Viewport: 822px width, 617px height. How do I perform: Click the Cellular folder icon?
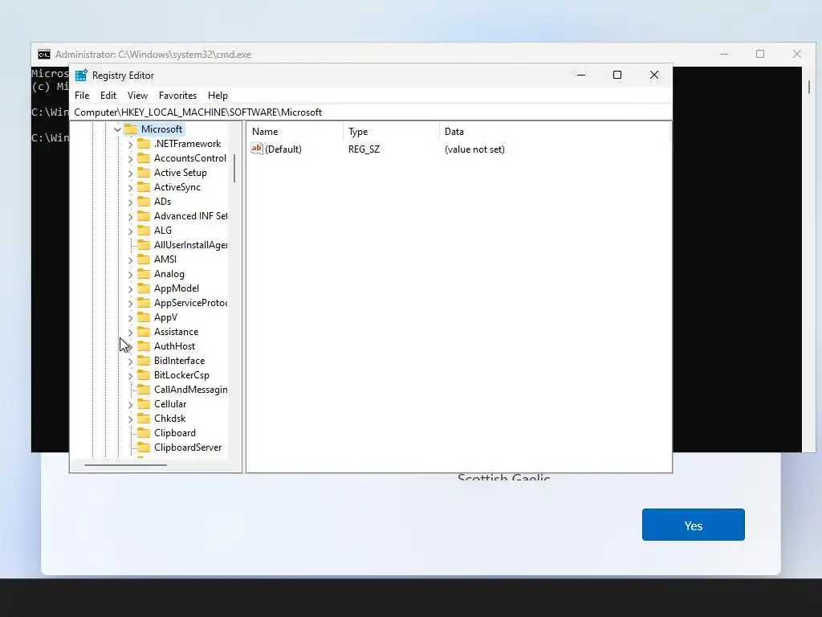(x=144, y=404)
